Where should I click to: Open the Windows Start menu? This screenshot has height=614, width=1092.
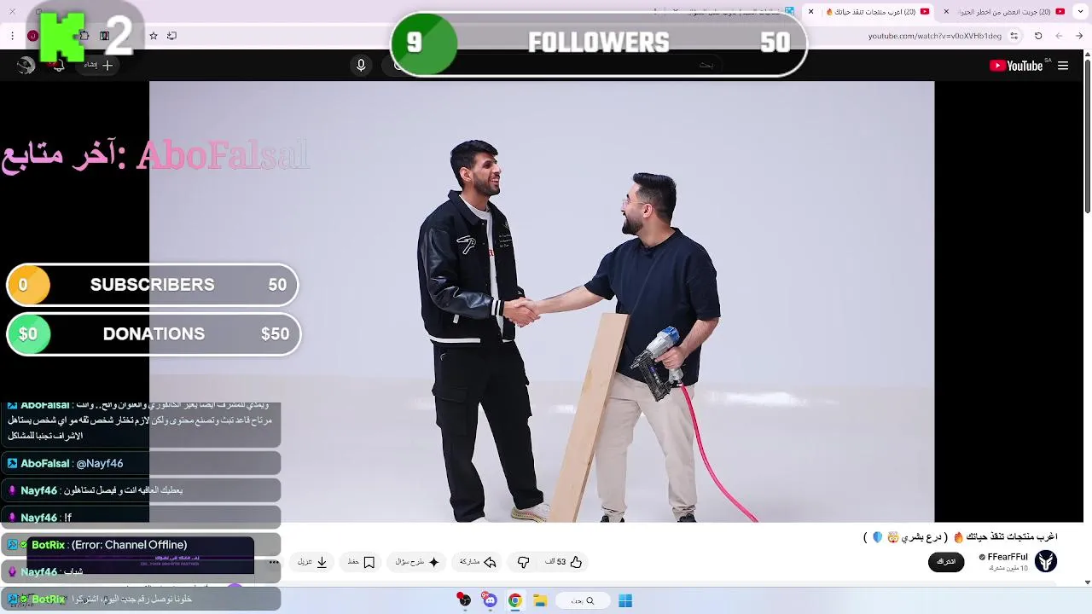click(x=625, y=600)
